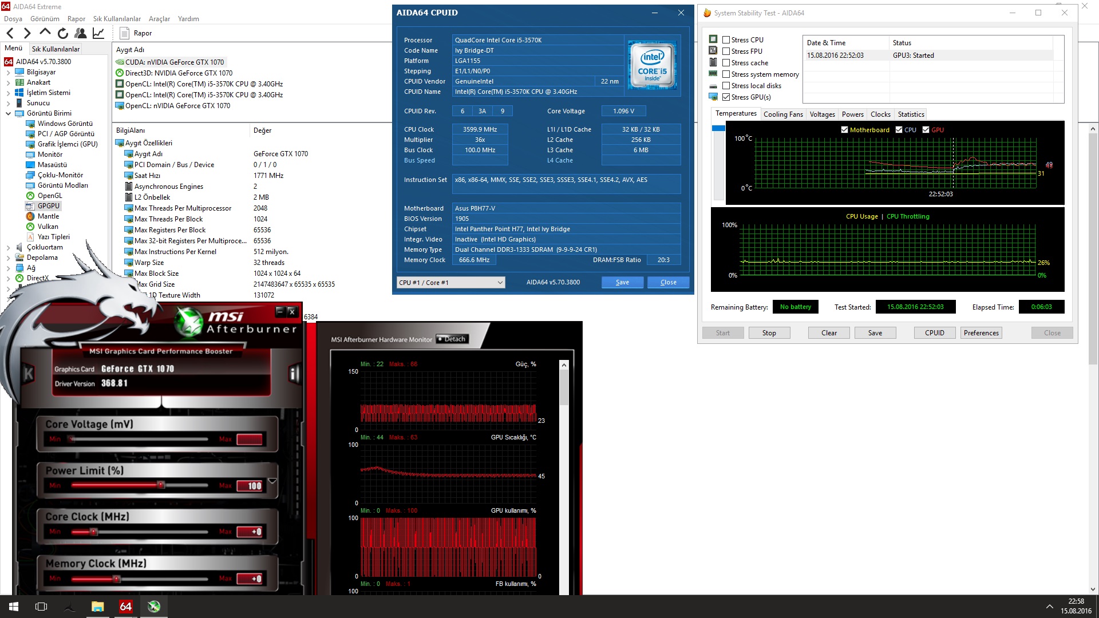Expand the Çokluortam tree node
This screenshot has width=1099, height=618.
pos(8,248)
